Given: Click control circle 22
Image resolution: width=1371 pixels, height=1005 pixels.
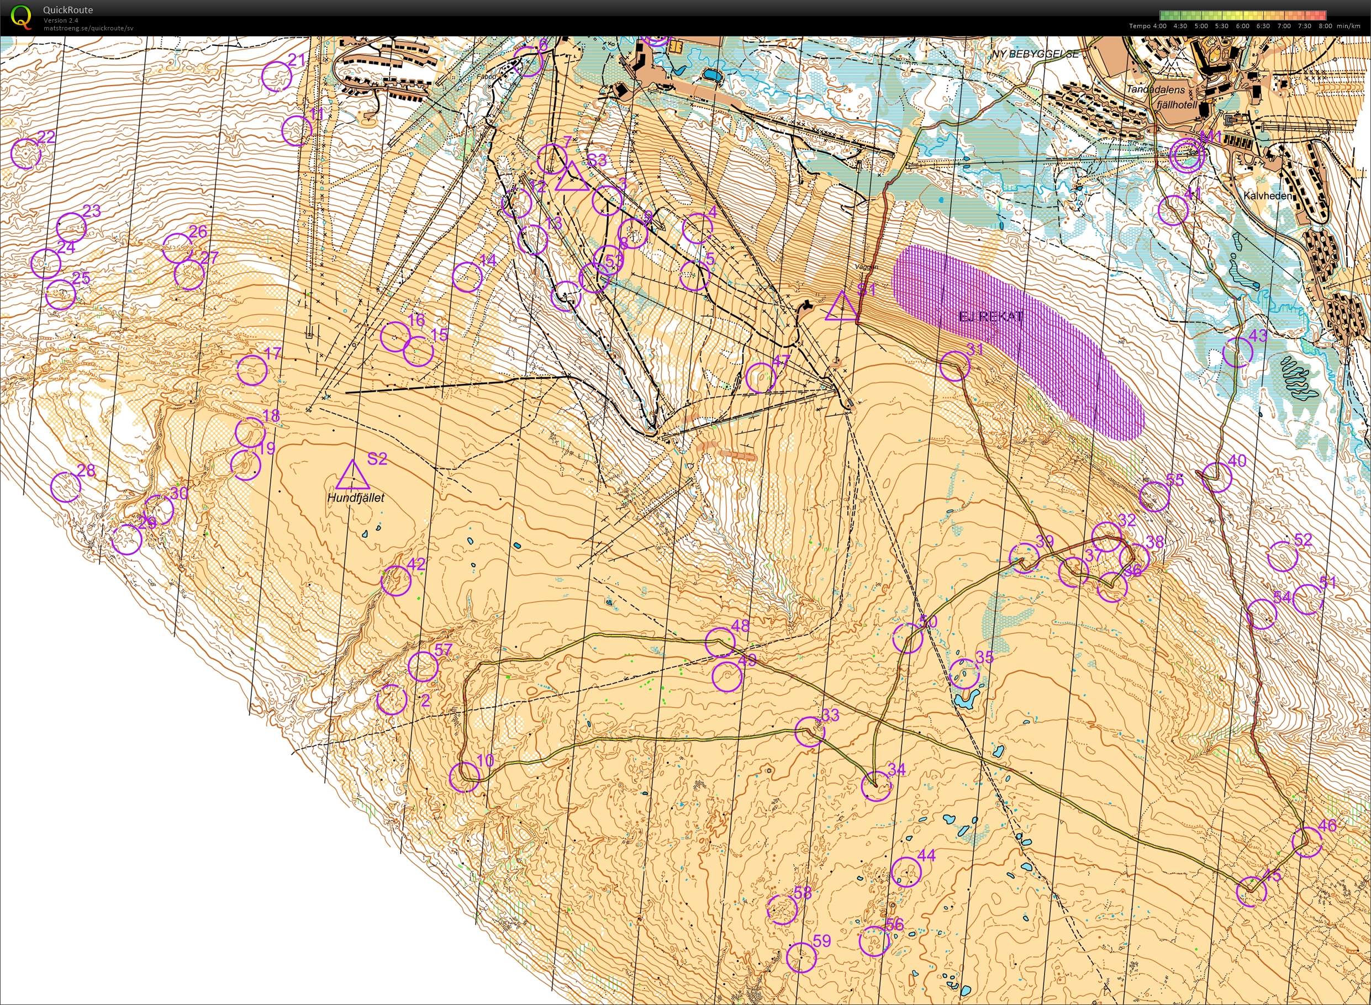Looking at the screenshot, I should (26, 154).
